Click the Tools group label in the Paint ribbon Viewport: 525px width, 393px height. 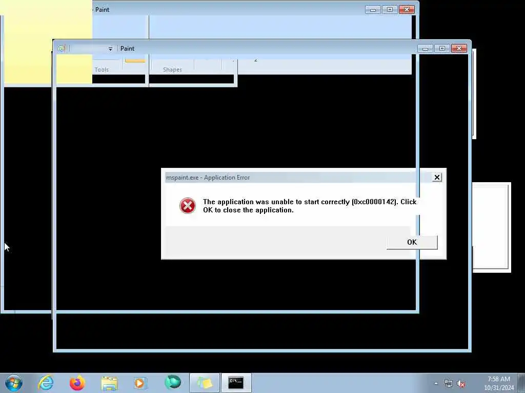pyautogui.click(x=102, y=70)
